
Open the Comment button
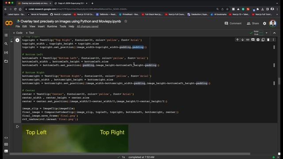click(233, 23)
